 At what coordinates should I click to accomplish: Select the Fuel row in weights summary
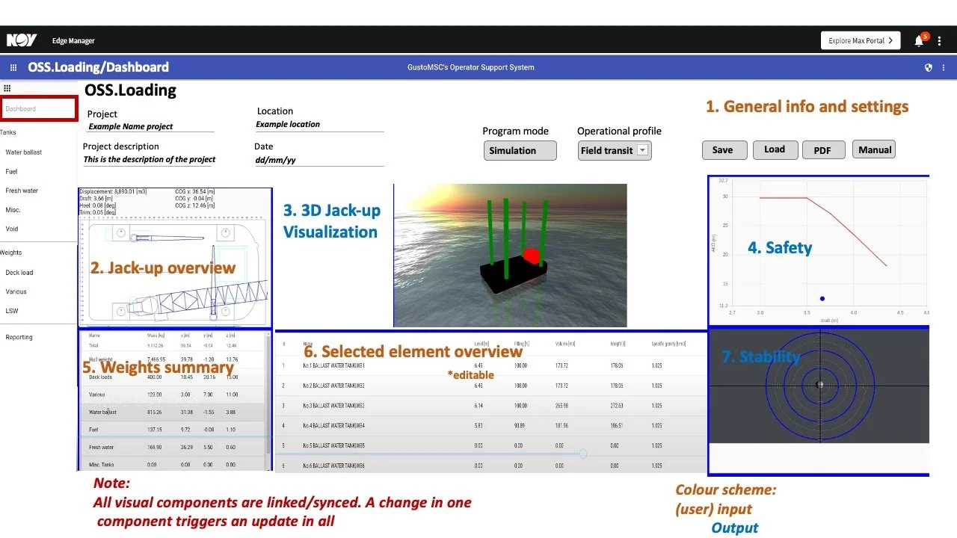[x=171, y=429]
